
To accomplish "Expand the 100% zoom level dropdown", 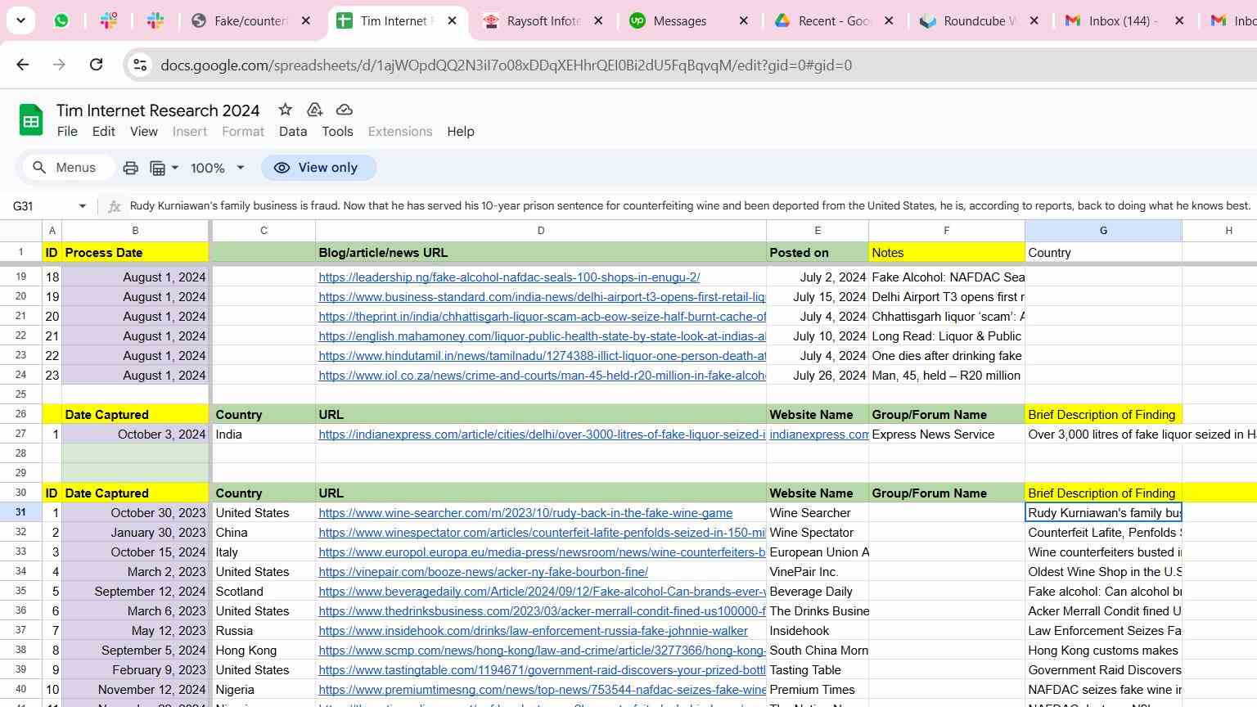I will coord(240,168).
